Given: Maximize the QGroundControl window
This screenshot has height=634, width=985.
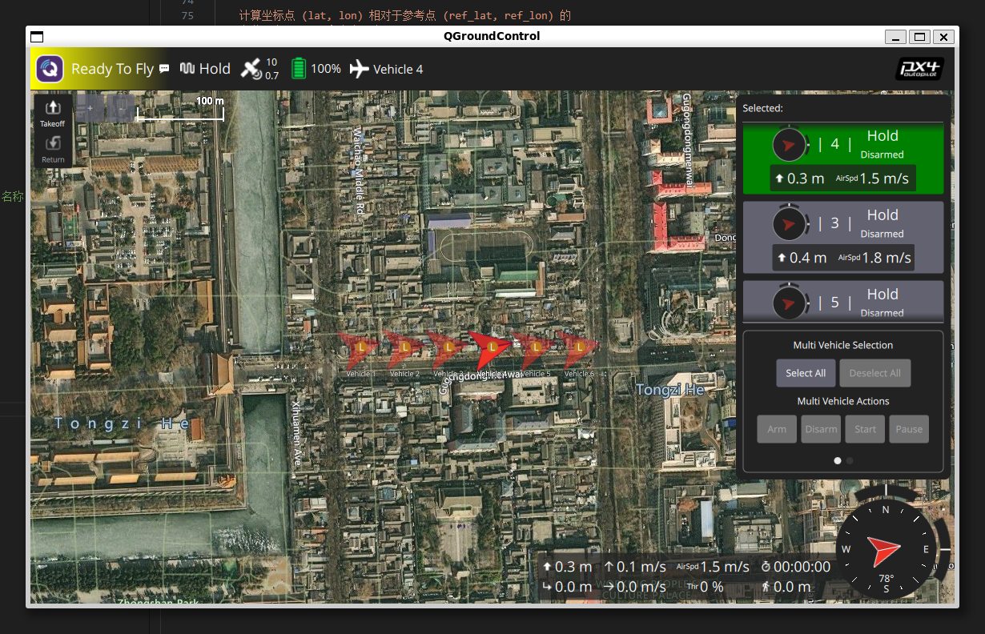Looking at the screenshot, I should point(920,36).
